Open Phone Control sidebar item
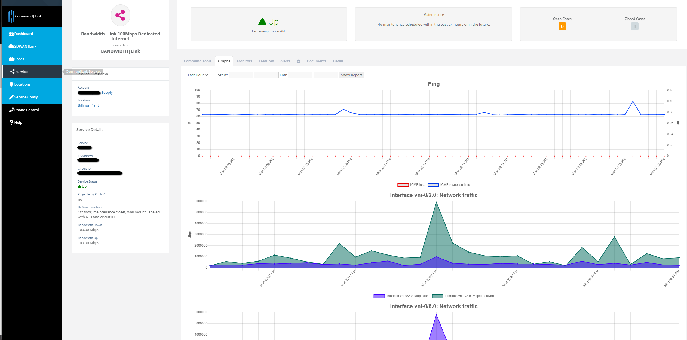The height and width of the screenshot is (340, 687). 32,110
